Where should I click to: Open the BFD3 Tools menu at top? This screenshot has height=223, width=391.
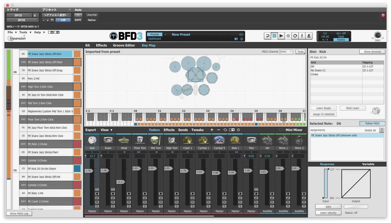[x=25, y=32]
